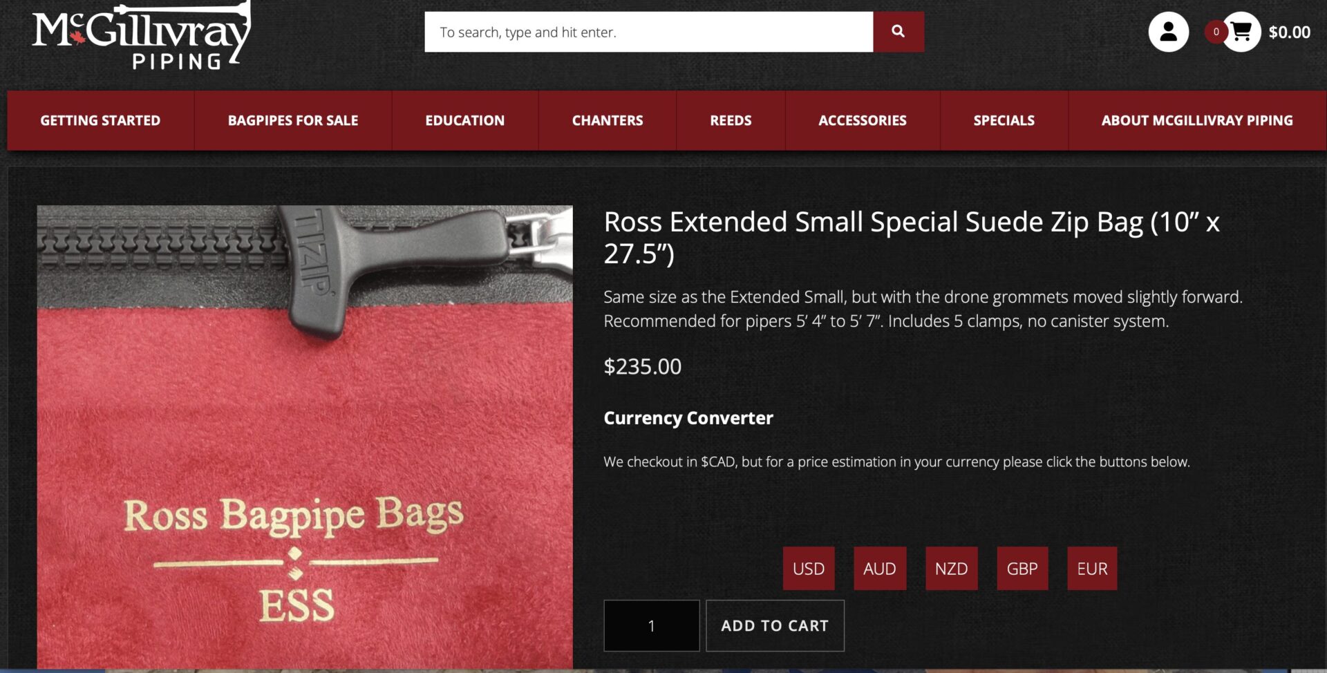Open About McGillivray Piping menu
Screen dimensions: 1327x673
click(1197, 120)
